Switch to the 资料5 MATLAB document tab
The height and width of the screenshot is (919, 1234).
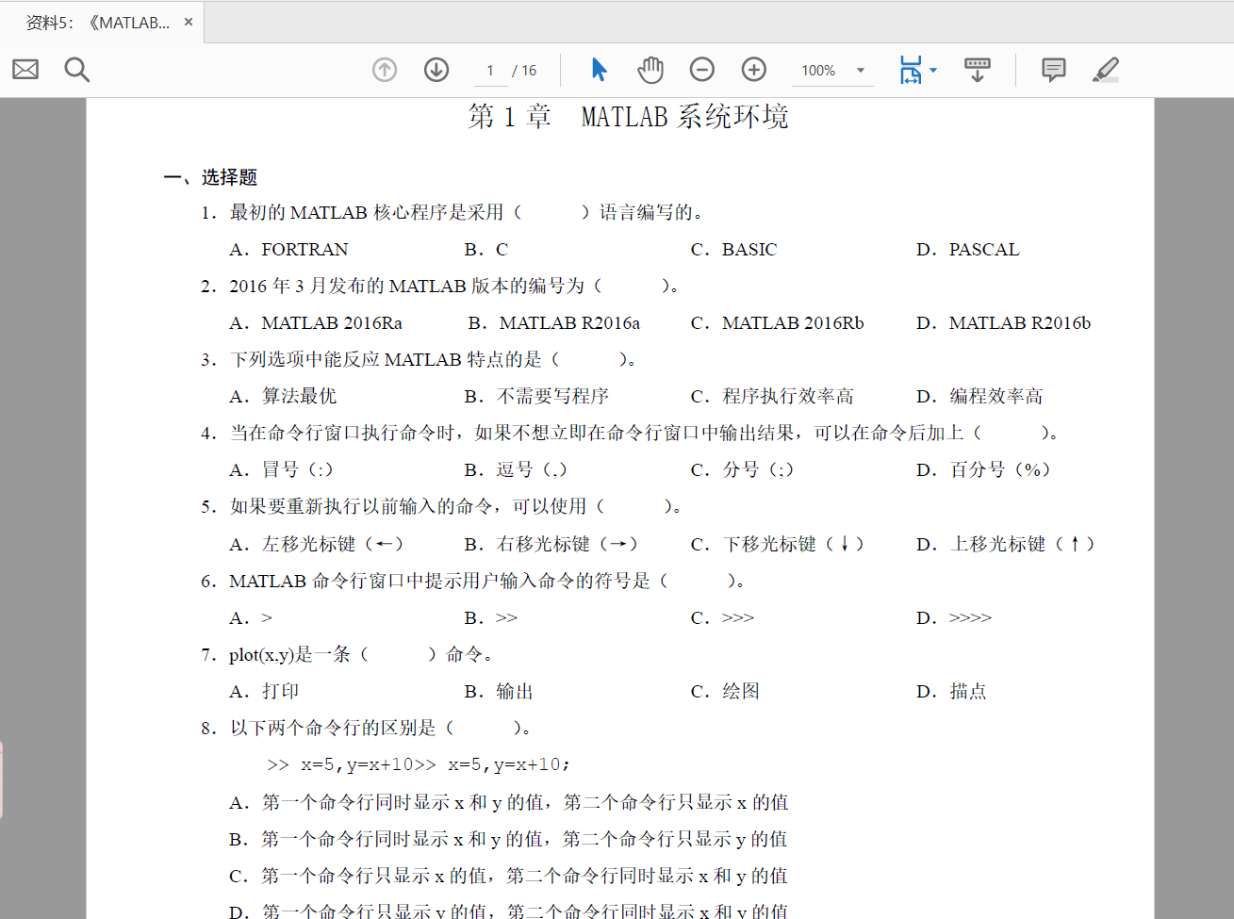pos(97,23)
